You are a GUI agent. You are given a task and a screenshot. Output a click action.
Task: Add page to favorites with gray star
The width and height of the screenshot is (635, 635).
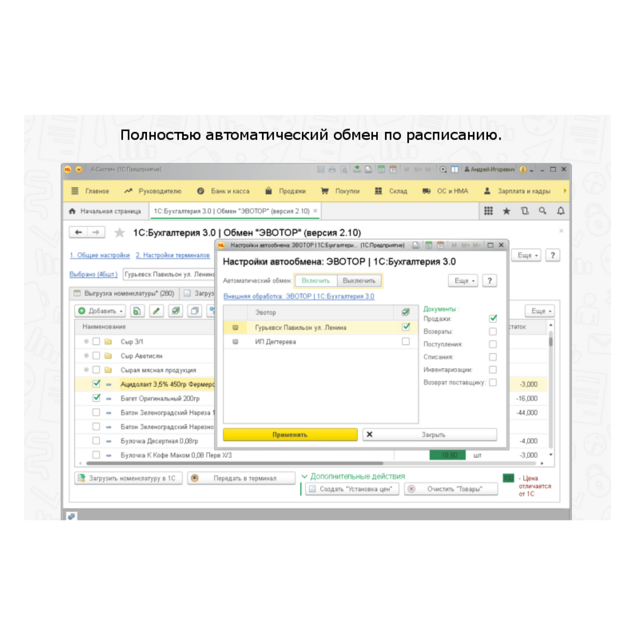click(x=119, y=233)
